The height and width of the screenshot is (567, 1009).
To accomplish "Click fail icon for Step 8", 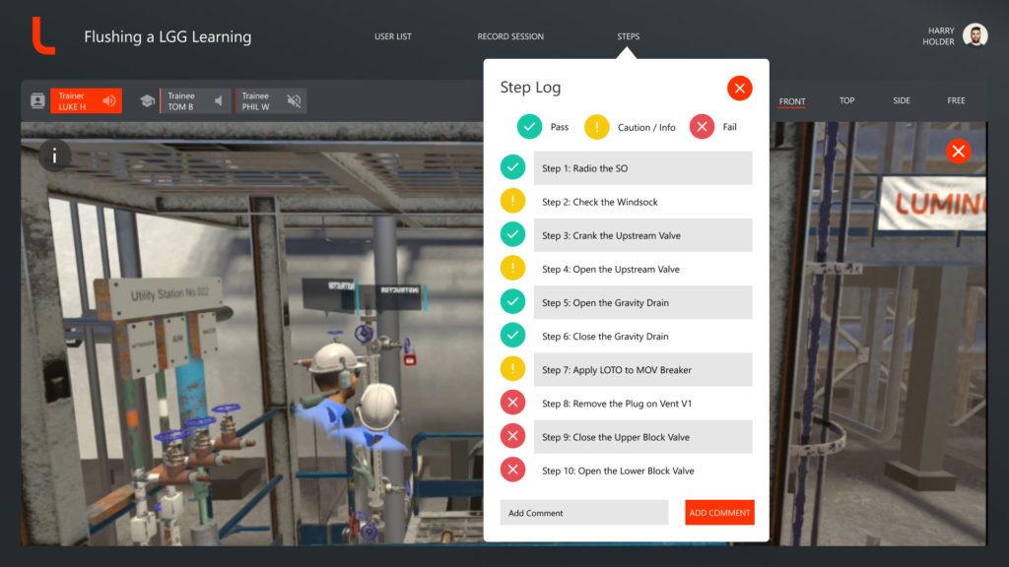I will [512, 403].
